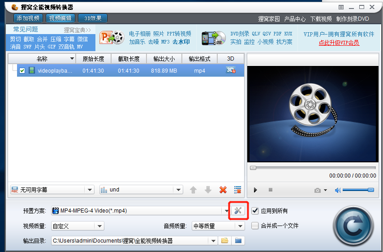Click the audio track bars icon beside und
This screenshot has height=252, width=383.
(104, 190)
